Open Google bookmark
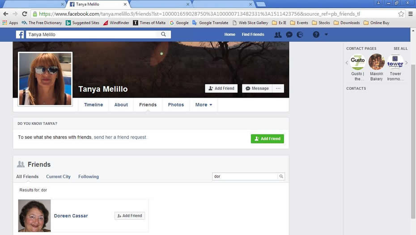Viewport: 416px width, 235px height. (179, 23)
